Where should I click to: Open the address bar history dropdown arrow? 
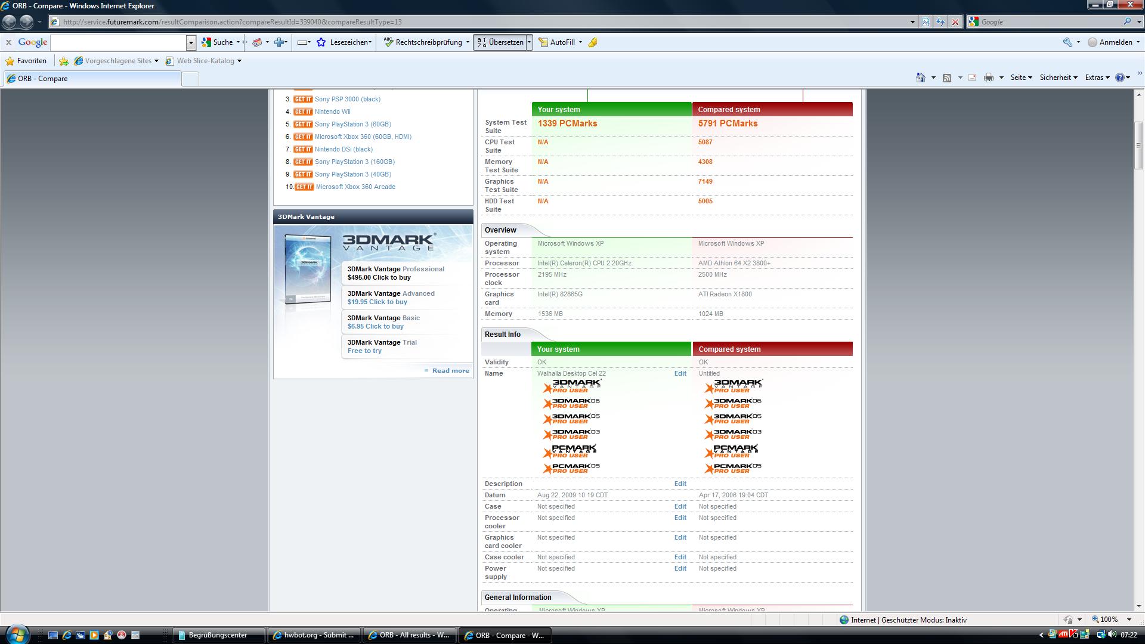912,22
